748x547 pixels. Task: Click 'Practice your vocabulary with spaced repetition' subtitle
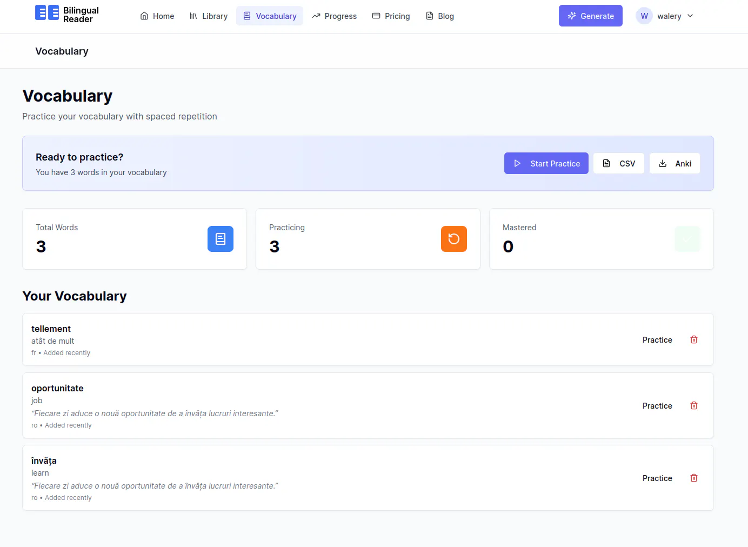pyautogui.click(x=119, y=116)
